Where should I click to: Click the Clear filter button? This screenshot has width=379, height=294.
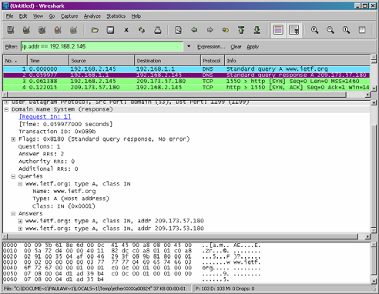[x=236, y=47]
